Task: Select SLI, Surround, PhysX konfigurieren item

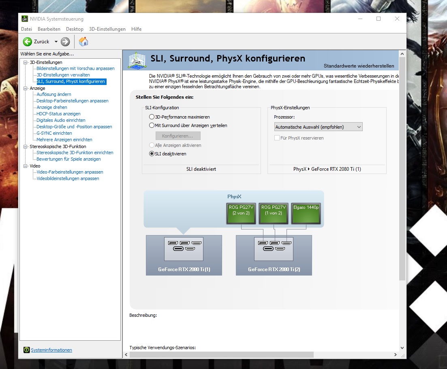Action: pyautogui.click(x=71, y=81)
